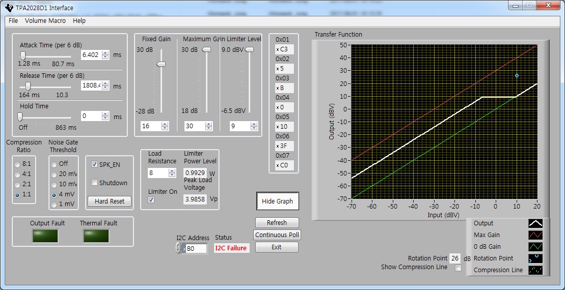This screenshot has width=565, height=290.
Task: Click the Exit button
Action: click(277, 247)
